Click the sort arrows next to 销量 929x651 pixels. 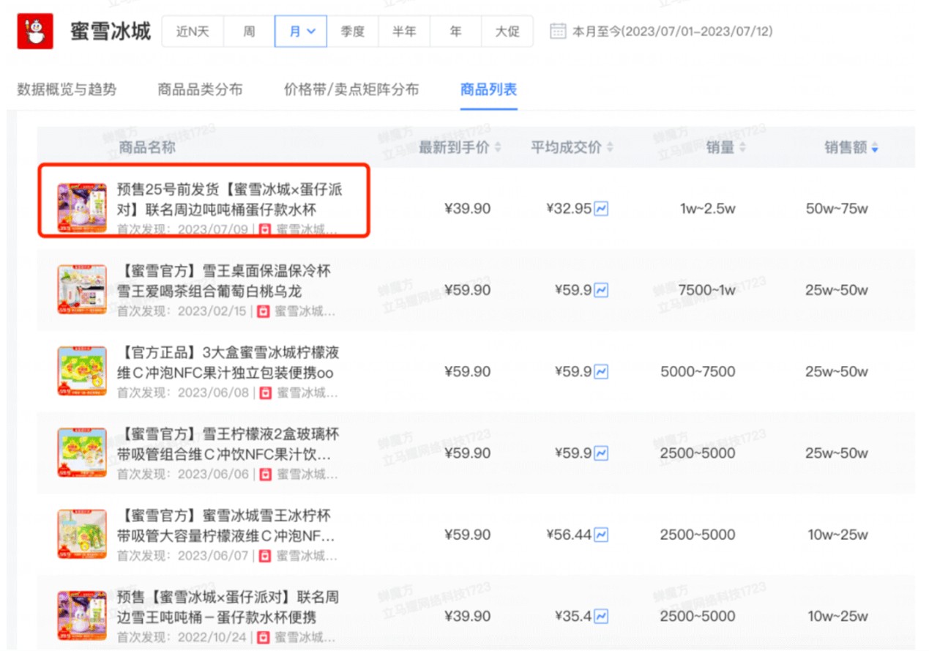742,147
